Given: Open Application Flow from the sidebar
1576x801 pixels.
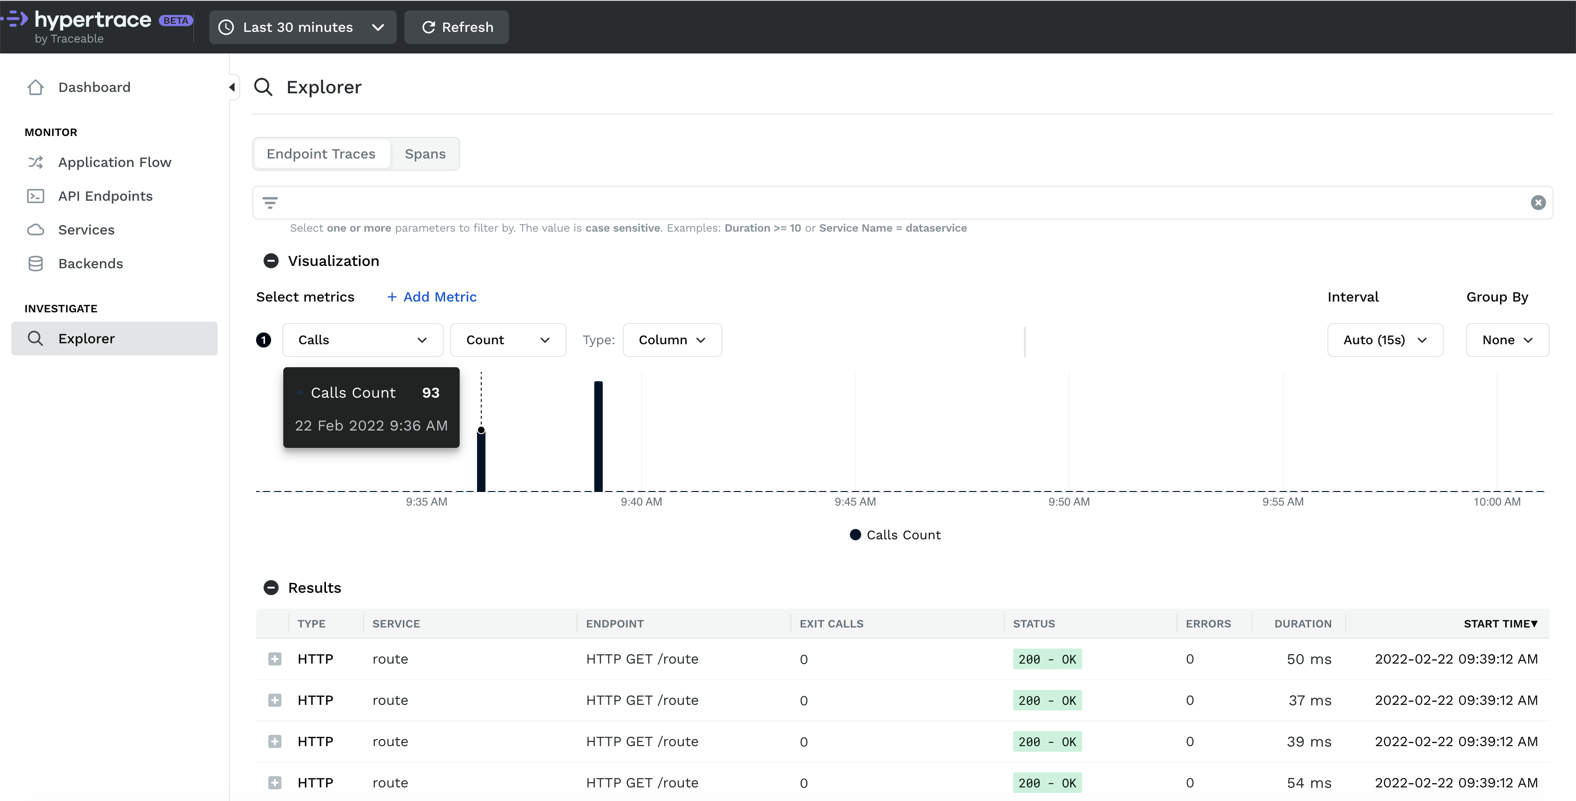Looking at the screenshot, I should (x=114, y=162).
